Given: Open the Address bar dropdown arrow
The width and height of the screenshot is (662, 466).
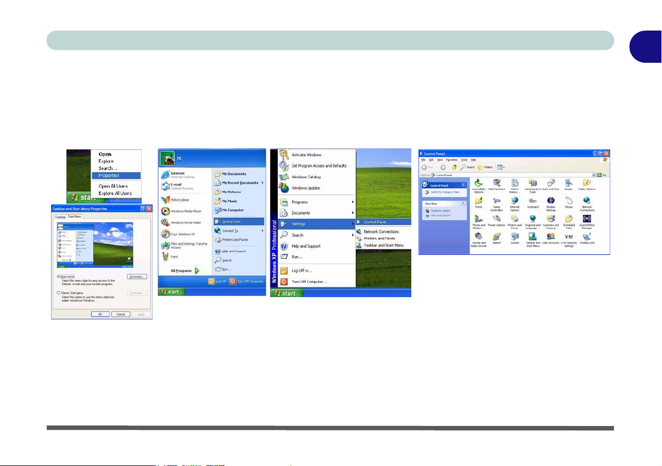Looking at the screenshot, I should tap(594, 175).
